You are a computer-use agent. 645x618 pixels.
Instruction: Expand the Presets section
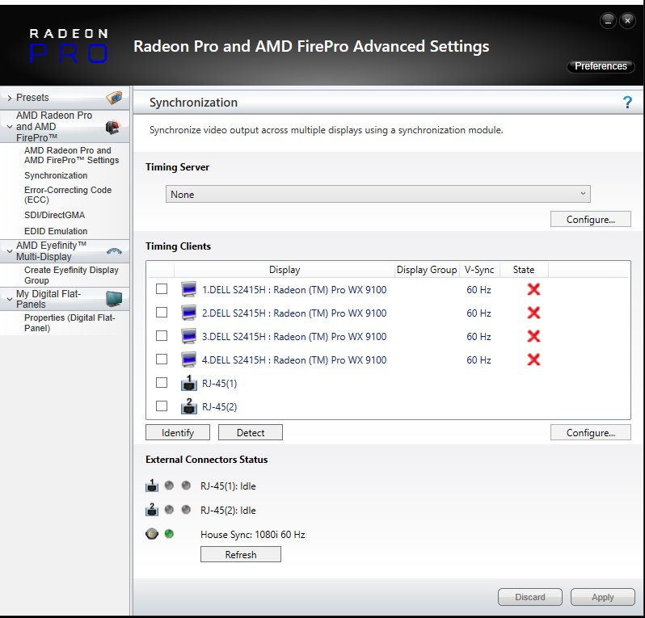[10, 98]
